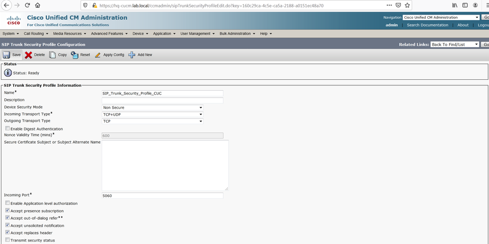Open the Library icon in Firefox toolbar
Viewport: 489px width, 244px height.
[455, 5]
